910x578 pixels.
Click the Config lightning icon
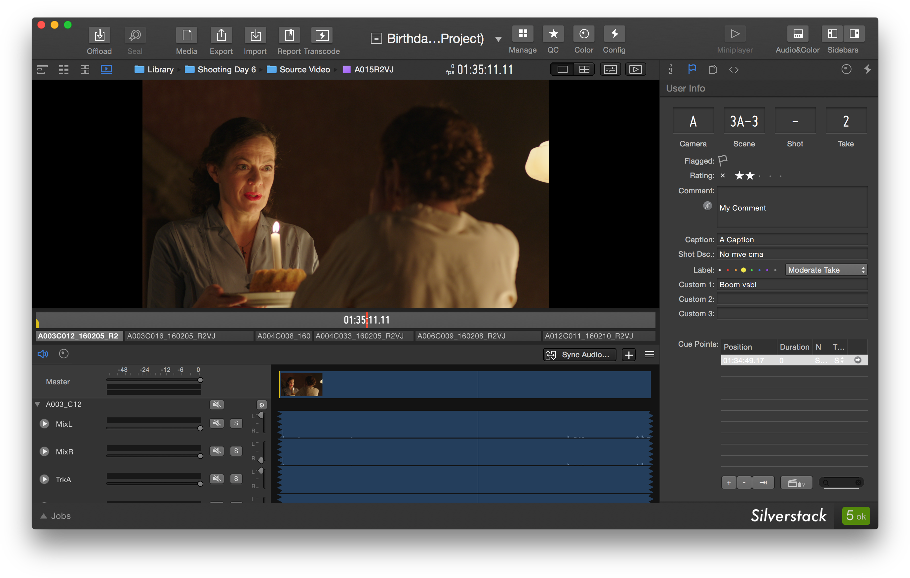pos(614,34)
